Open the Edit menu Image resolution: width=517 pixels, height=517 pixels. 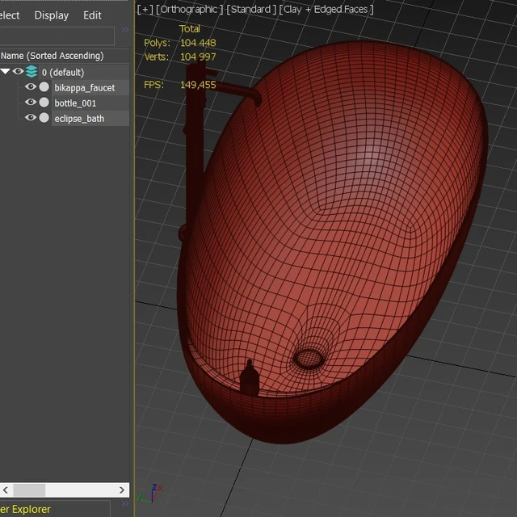point(92,15)
